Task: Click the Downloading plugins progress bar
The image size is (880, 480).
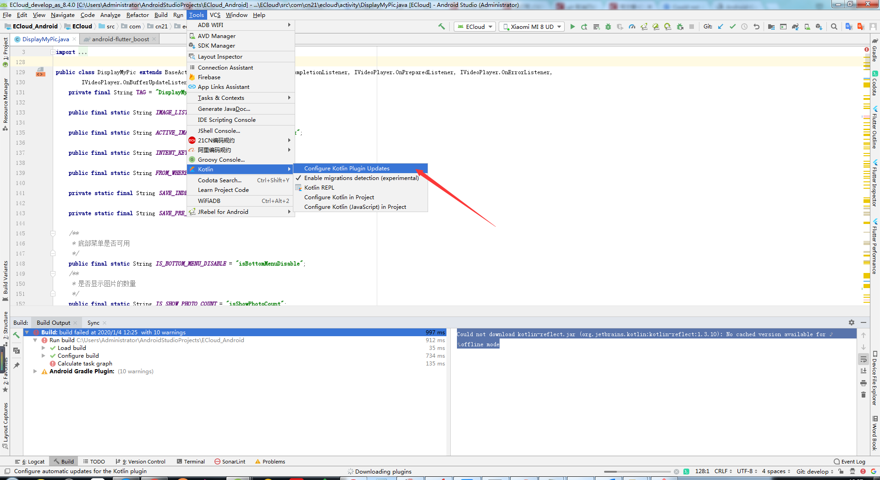Action: 638,471
